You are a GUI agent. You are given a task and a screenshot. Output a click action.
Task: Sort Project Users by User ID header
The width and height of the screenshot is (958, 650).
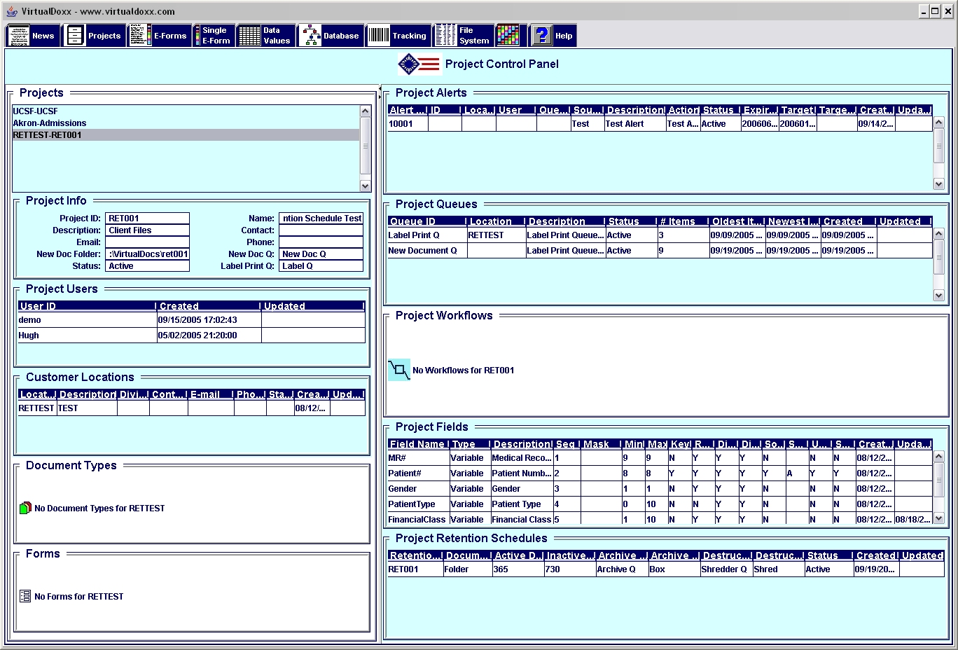(x=87, y=306)
